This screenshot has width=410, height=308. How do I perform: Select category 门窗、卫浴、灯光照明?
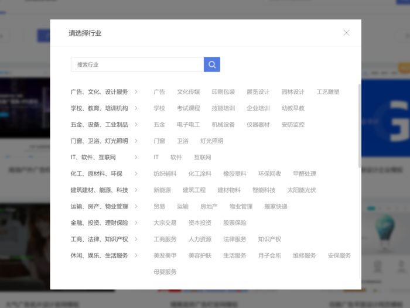coord(100,141)
